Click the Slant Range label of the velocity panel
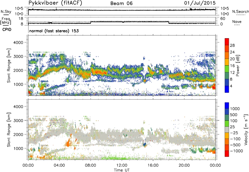Viewport: 249px width, 172px height. (x=9, y=129)
